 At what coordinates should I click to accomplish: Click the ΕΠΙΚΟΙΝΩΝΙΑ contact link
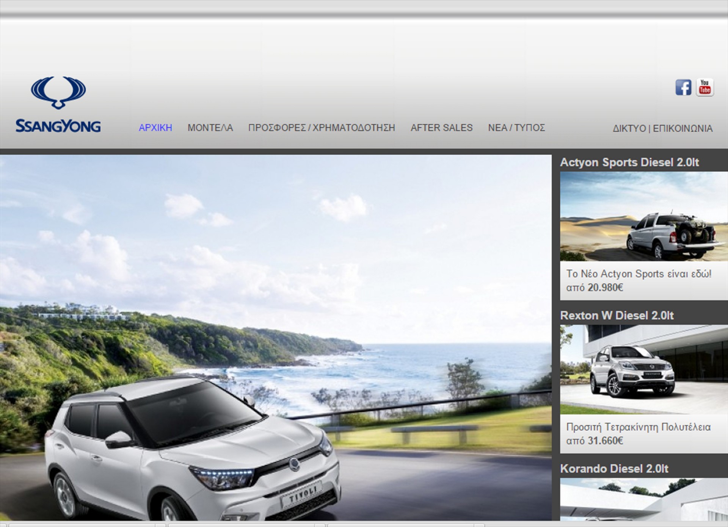(x=682, y=128)
